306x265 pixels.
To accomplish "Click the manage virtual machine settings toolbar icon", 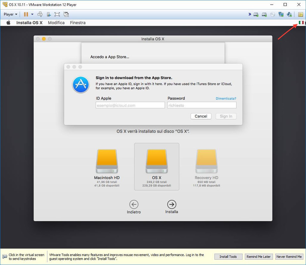I will pyautogui.click(x=49, y=14).
